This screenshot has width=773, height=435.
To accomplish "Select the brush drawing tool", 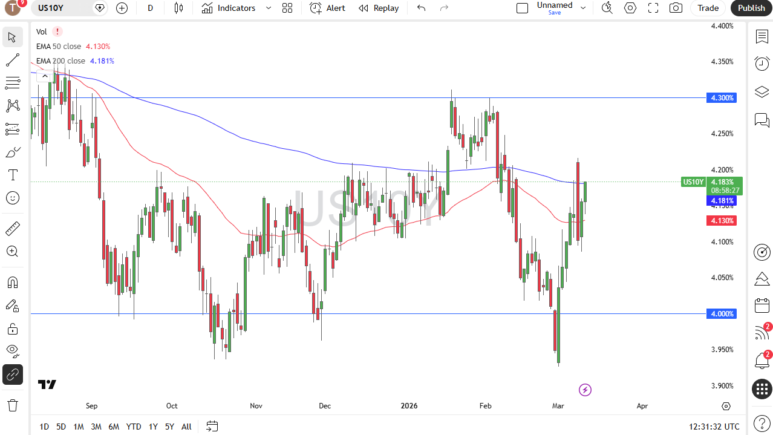I will (12, 152).
